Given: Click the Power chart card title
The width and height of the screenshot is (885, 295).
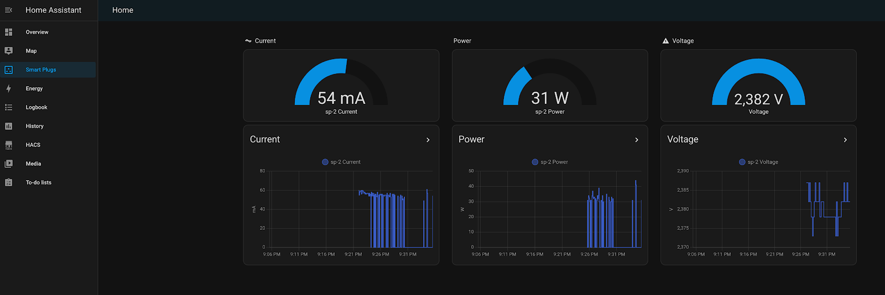Looking at the screenshot, I should pyautogui.click(x=471, y=139).
